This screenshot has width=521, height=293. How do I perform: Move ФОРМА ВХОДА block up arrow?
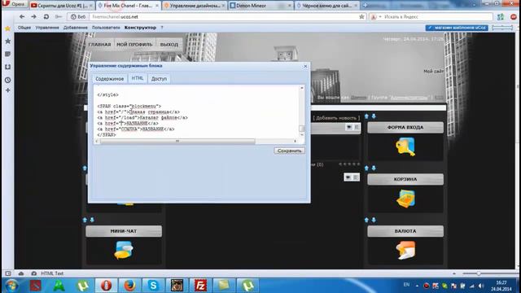366,116
